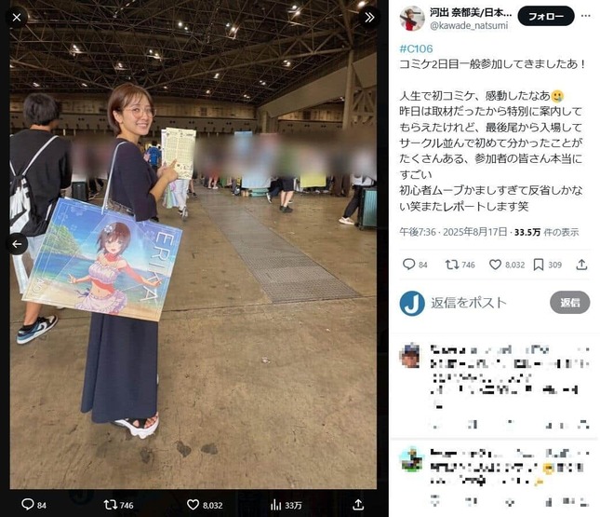Click share icon below the photo
The width and height of the screenshot is (600, 517).
[358, 504]
